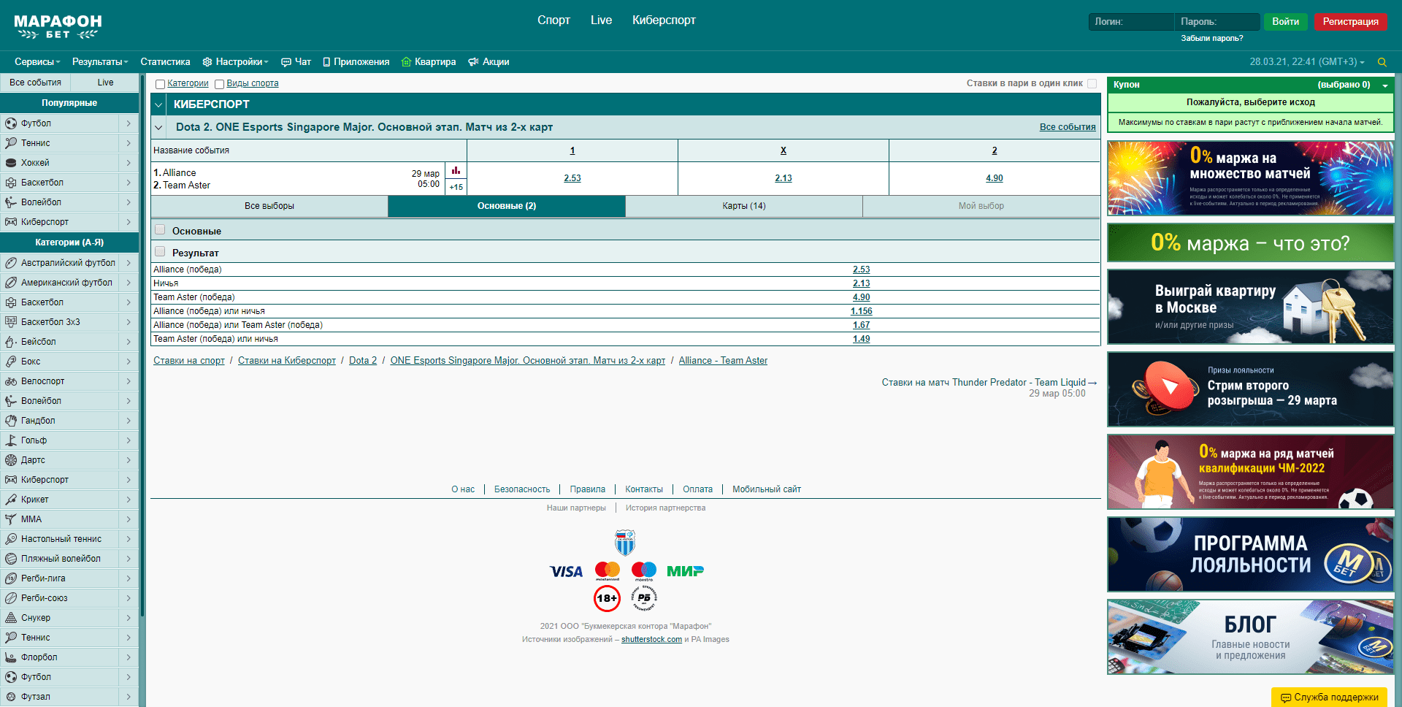Image resolution: width=1402 pixels, height=707 pixels.
Task: Expand the Купон selected bets arrow
Action: tap(1385, 85)
